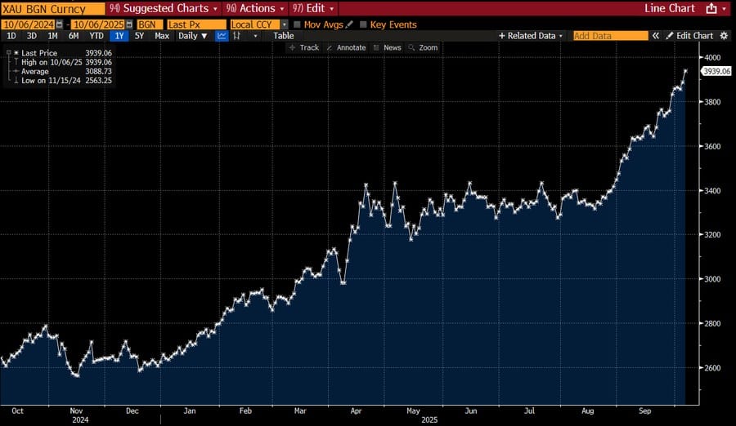The image size is (736, 426).
Task: Click the export share icon
Action: pos(711,8)
